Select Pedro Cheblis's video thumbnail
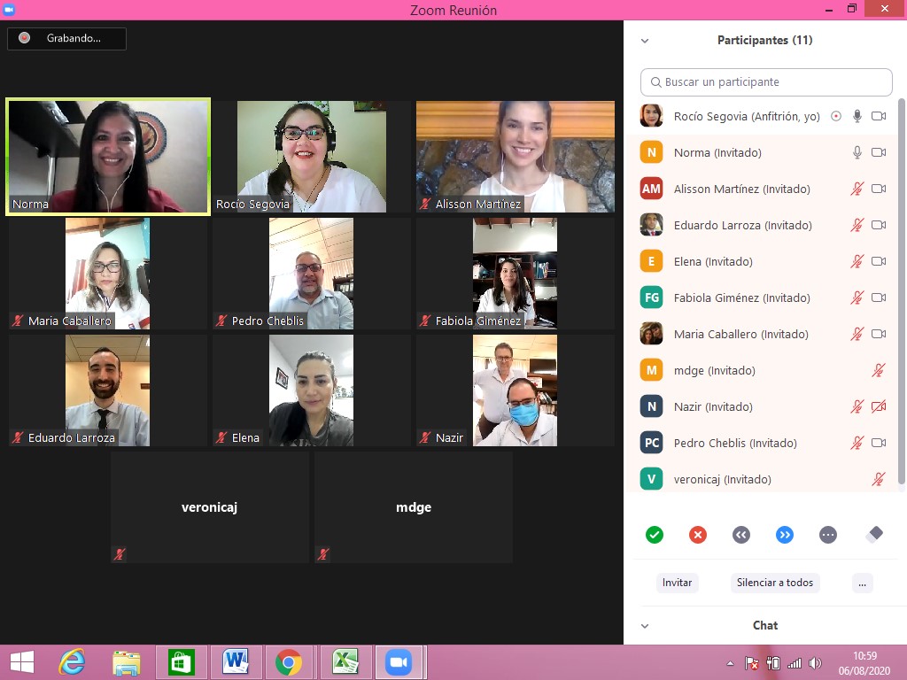Viewport: 907px width, 680px height. coord(311,274)
